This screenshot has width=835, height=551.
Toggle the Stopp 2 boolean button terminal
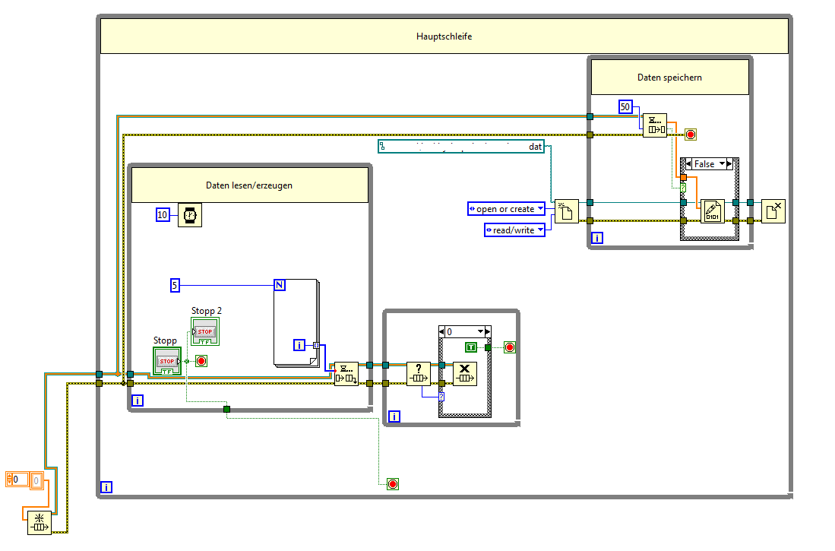(205, 331)
